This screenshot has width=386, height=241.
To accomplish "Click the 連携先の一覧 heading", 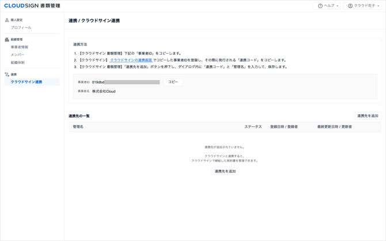I will point(79,116).
